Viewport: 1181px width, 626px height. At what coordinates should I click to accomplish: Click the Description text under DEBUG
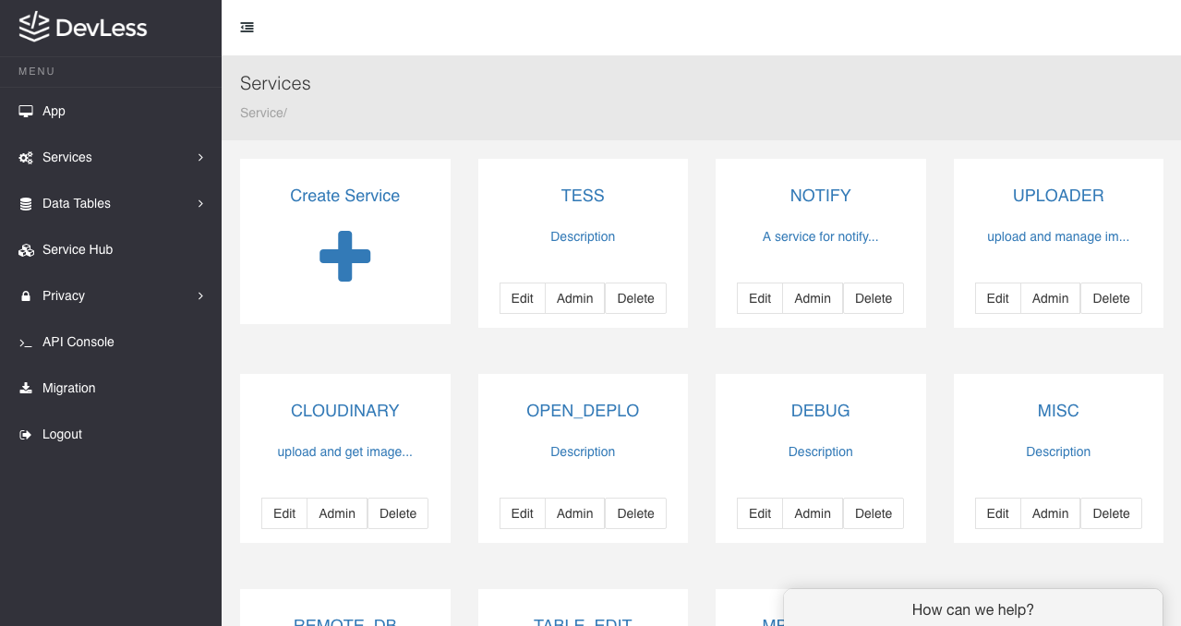click(x=821, y=451)
